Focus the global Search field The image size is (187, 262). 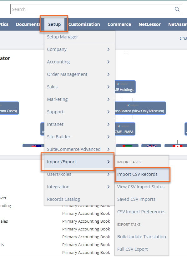93,9
